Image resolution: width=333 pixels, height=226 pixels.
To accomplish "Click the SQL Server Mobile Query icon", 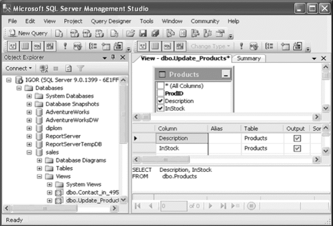I will [114, 34].
